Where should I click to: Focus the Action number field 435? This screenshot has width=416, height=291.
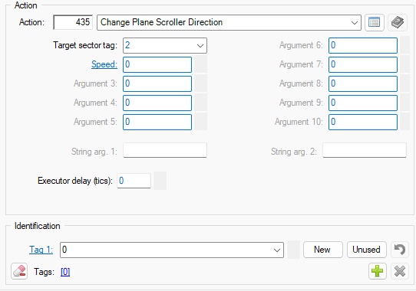(73, 22)
